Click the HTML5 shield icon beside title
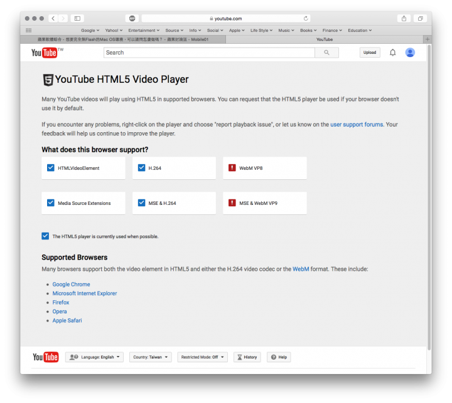This screenshot has width=452, height=403. [x=48, y=80]
